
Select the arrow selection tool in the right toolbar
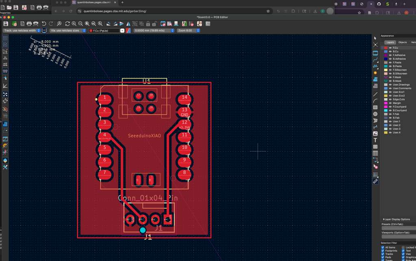[375, 38]
